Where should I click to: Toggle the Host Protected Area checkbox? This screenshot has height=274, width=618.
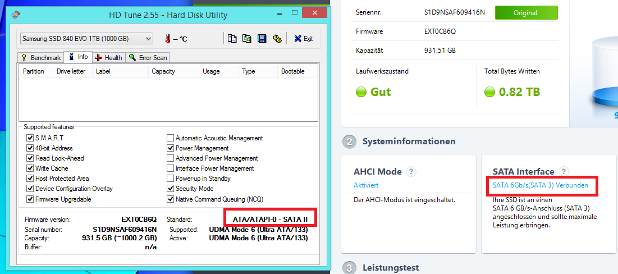click(x=30, y=179)
